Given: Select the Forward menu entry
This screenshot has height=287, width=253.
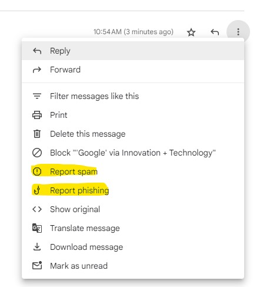Looking at the screenshot, I should (x=133, y=70).
